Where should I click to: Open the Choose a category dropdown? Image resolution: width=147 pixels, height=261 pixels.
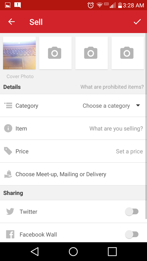111,106
